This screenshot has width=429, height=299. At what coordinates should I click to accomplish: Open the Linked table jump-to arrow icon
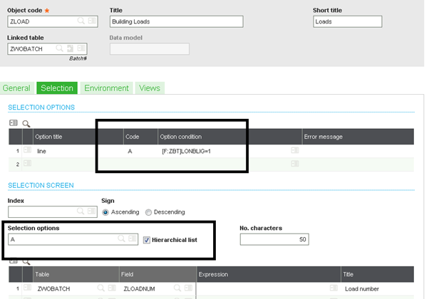70,49
